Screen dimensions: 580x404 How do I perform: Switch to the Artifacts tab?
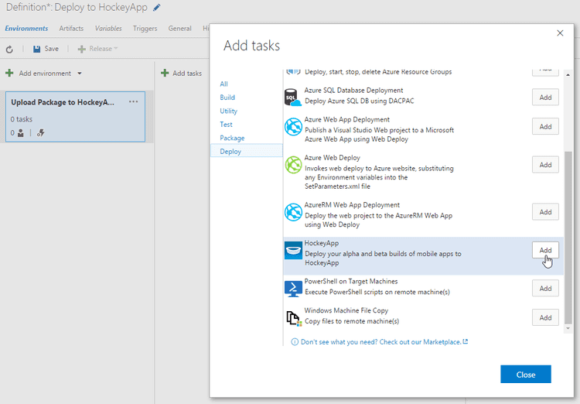[x=71, y=29]
